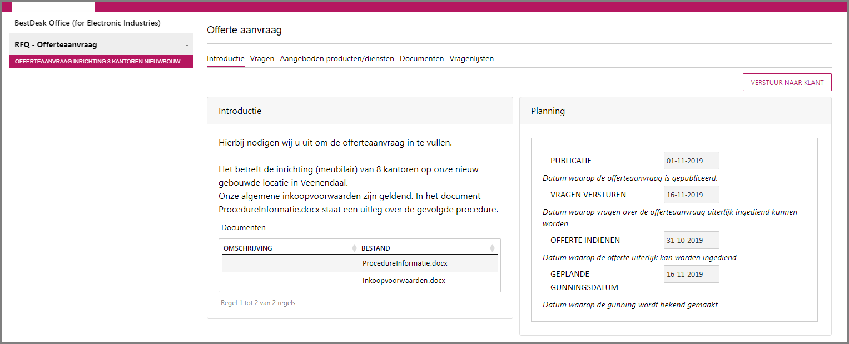Select Offerteaanvraag Inrichting 8 Kantoren Nieuwbouw in sidebar
The height and width of the screenshot is (344, 849).
(101, 61)
